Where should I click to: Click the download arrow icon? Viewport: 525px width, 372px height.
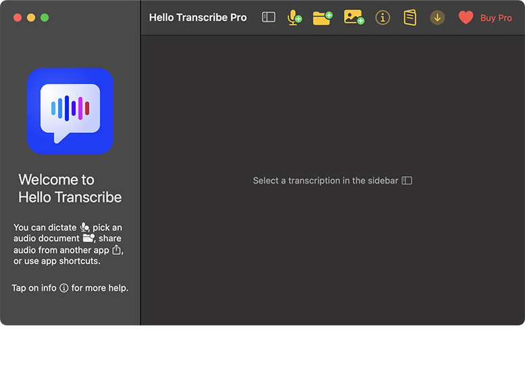point(438,18)
